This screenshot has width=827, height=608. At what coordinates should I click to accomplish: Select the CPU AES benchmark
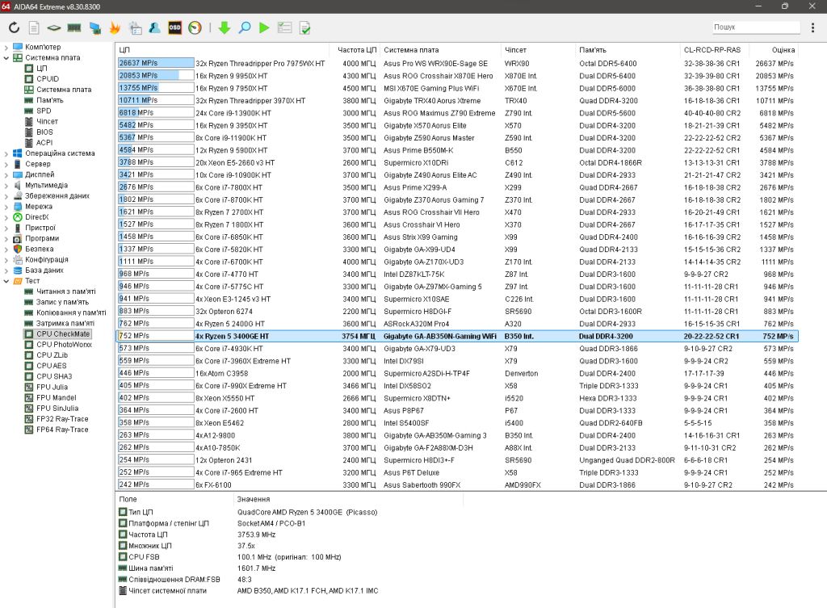click(x=51, y=366)
